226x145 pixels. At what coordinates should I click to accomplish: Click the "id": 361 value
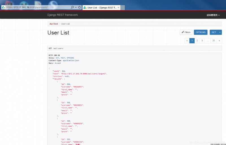click(x=68, y=103)
